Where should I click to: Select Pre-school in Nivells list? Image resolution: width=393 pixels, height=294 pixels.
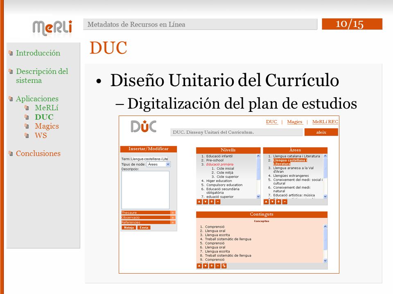pyautogui.click(x=215, y=160)
